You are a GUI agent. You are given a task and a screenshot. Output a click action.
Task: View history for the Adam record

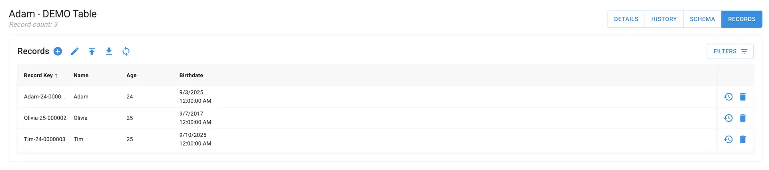728,97
